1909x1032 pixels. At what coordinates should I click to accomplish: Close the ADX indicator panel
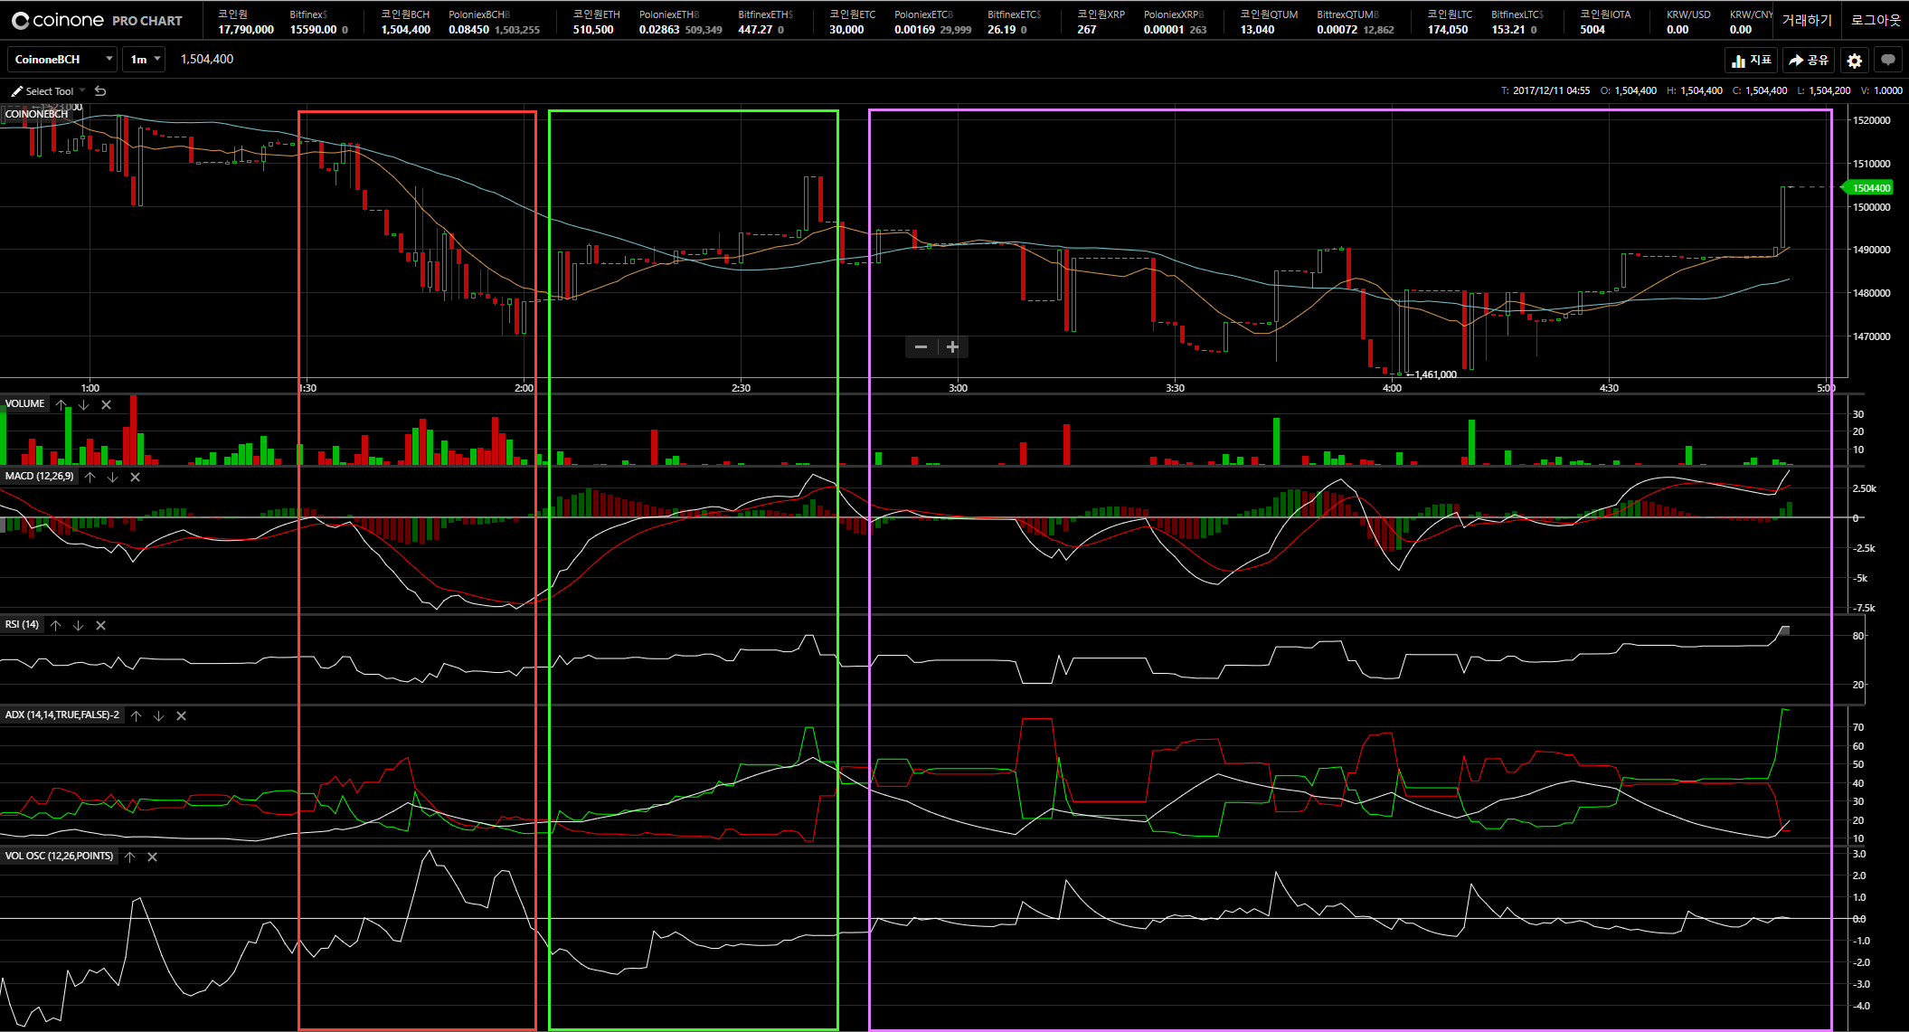coord(181,716)
